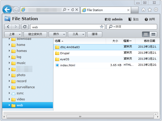162x121 pixels.
Task: Click the File Station logo icon
Action: click(x=7, y=19)
